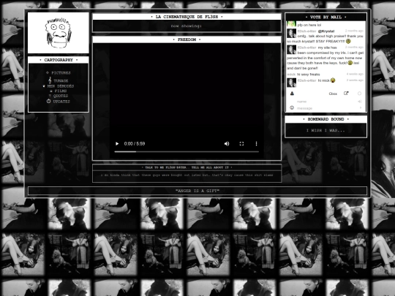395x296 pixels.
Task: Play the Freedom video
Action: tap(117, 144)
